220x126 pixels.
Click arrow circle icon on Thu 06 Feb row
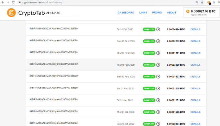tap(158, 53)
